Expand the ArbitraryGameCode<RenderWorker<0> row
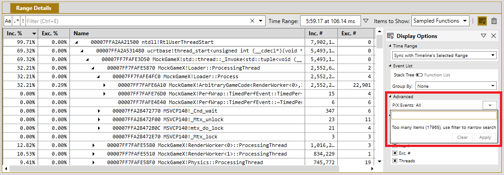Viewport: 504px width, 175px height. pos(104,85)
